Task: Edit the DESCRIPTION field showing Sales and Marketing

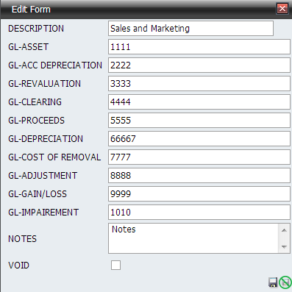Action: [x=190, y=29]
